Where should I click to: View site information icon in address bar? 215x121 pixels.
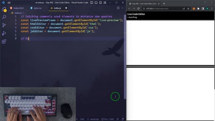tap(144, 8)
